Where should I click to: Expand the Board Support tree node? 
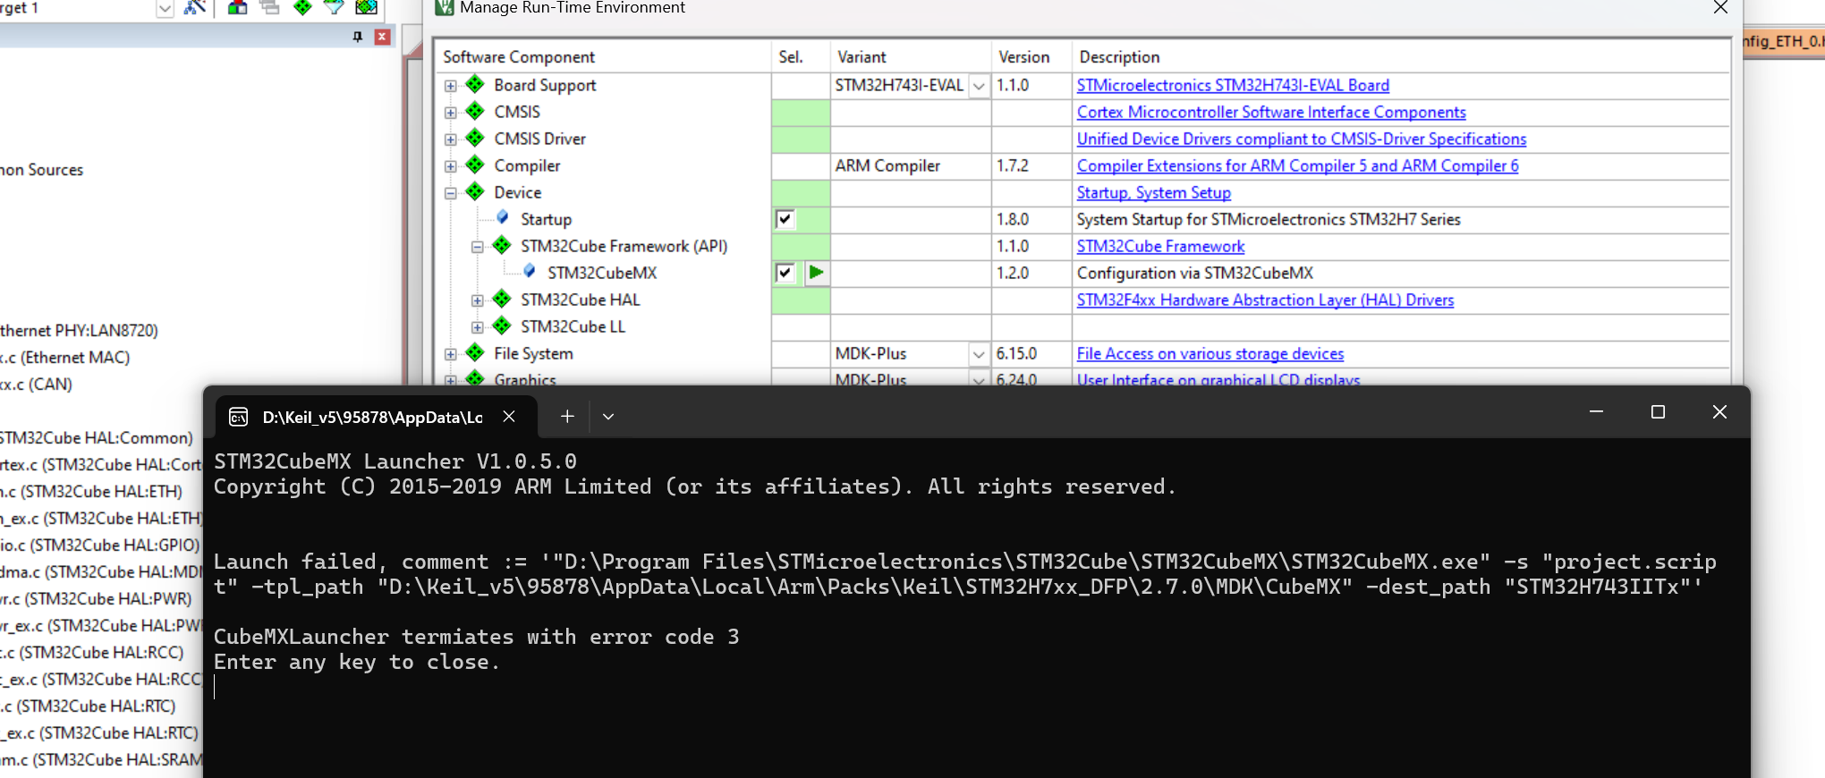pos(451,86)
